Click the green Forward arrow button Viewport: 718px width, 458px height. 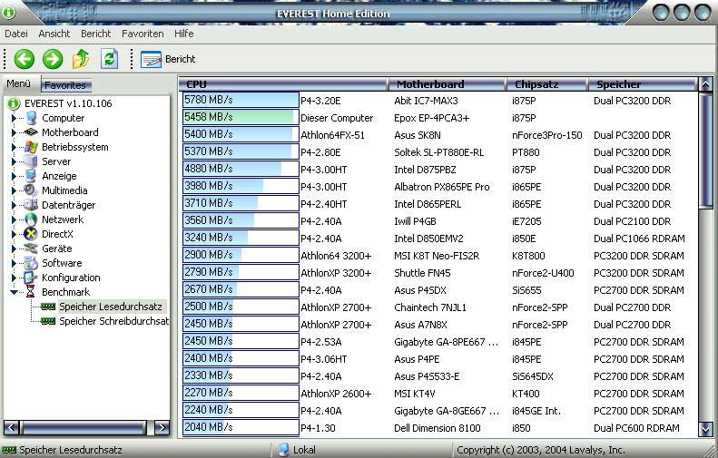(53, 59)
